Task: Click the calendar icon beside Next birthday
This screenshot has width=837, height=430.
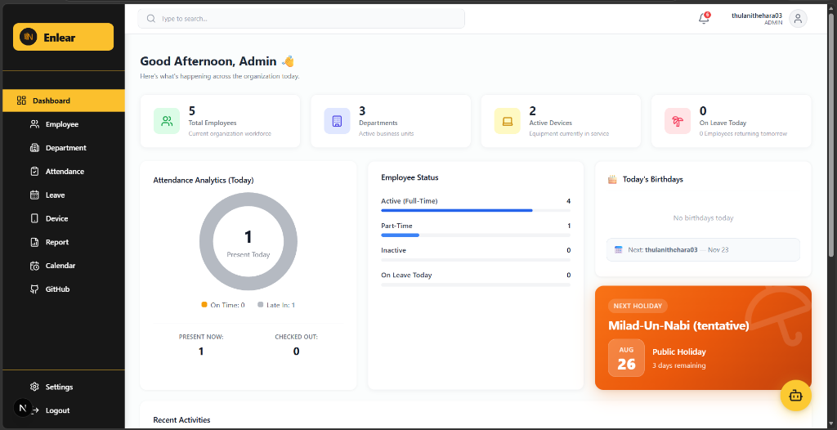Action: tap(619, 249)
